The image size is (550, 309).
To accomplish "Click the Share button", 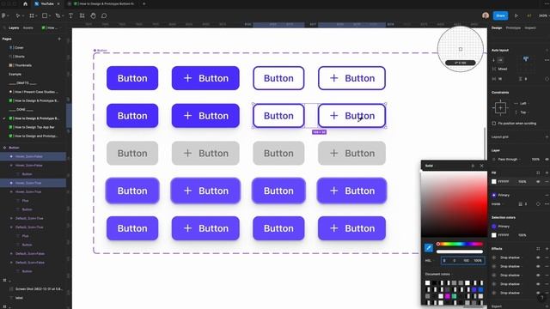I will 500,15.
